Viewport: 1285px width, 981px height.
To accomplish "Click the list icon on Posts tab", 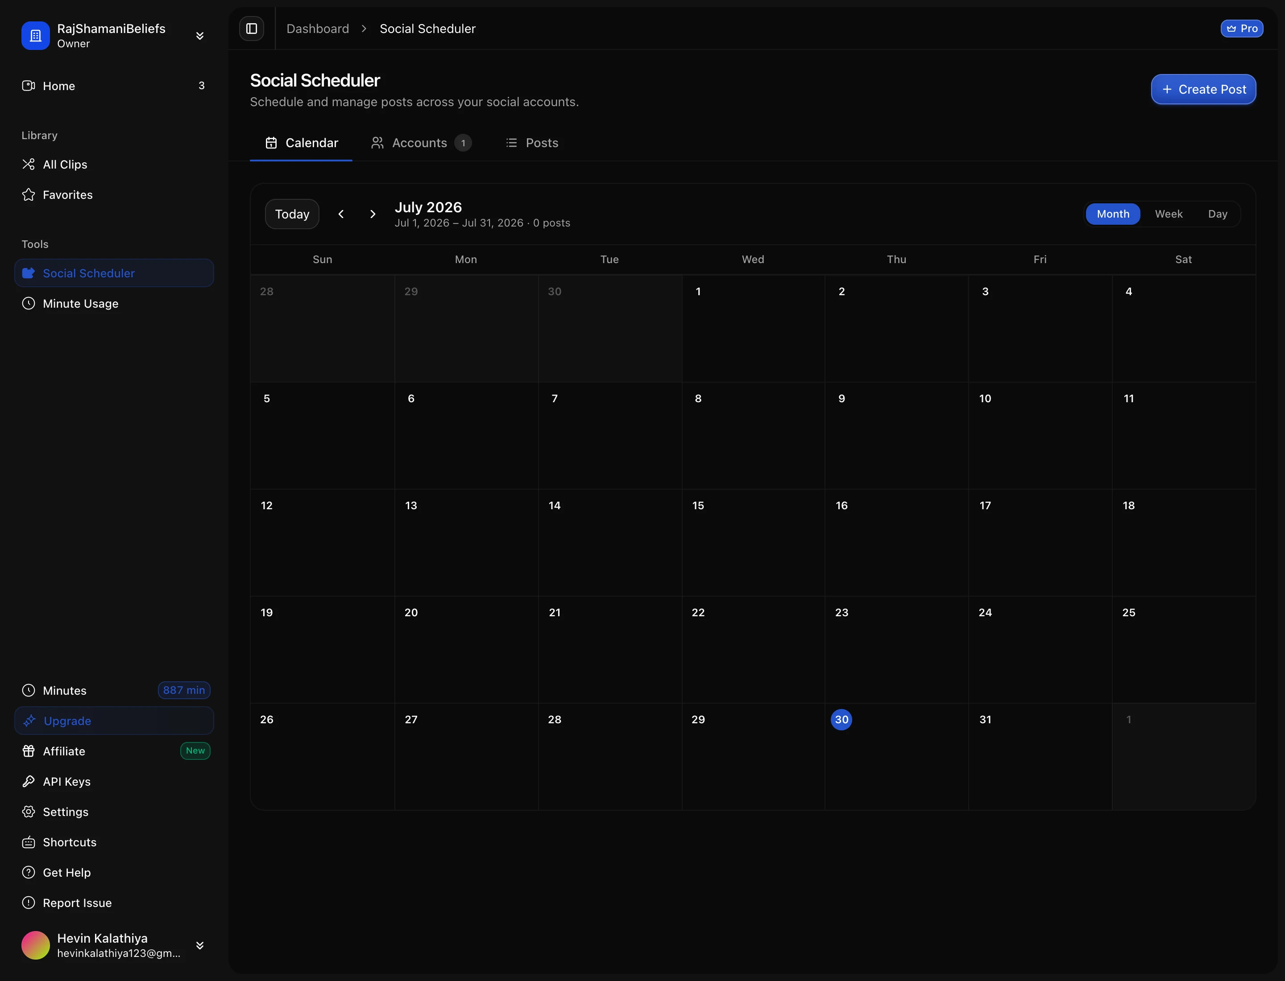I will (511, 143).
